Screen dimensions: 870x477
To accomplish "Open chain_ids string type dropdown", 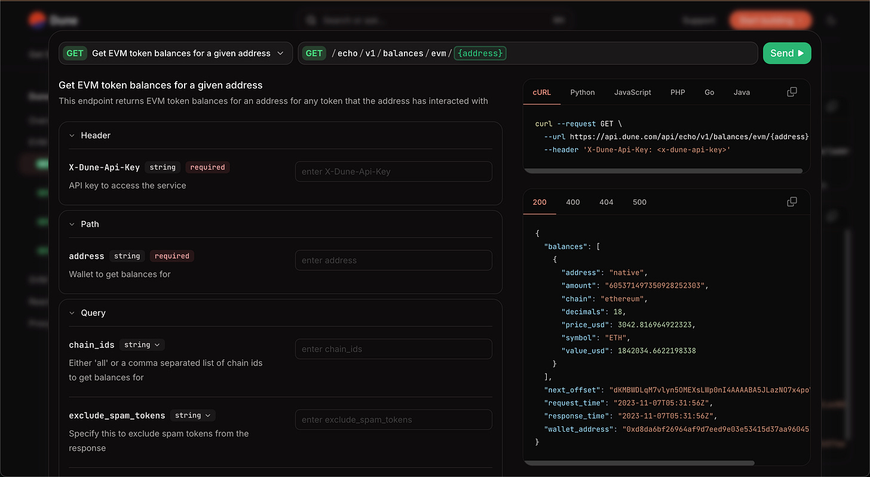I will click(x=142, y=344).
